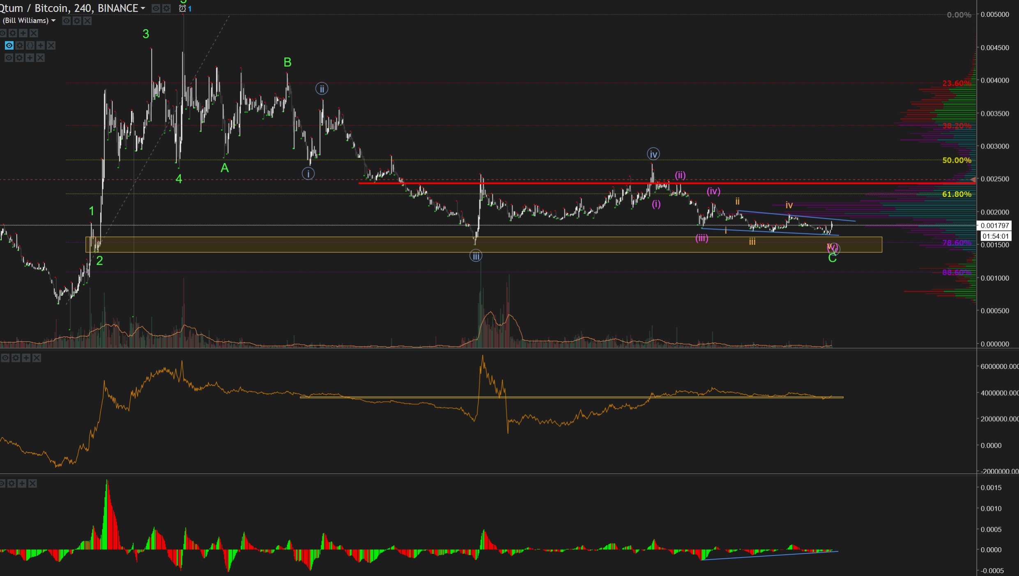Remove the Bill Williams indicator with X
This screenshot has height=576, width=1019.
[x=87, y=21]
